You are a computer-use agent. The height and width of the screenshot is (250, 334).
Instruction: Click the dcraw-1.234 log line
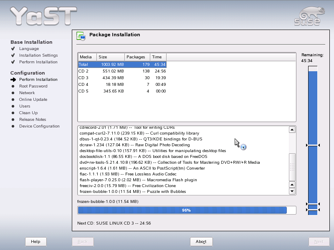(x=134, y=145)
